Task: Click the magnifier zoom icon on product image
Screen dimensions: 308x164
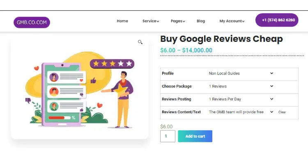Action: click(x=140, y=42)
